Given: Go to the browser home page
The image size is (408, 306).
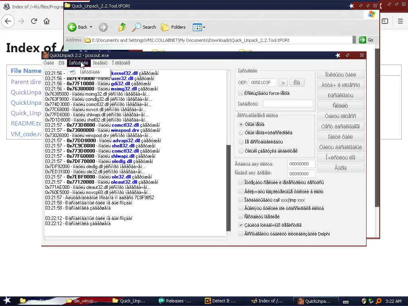Looking at the screenshot, I should [x=47, y=21].
